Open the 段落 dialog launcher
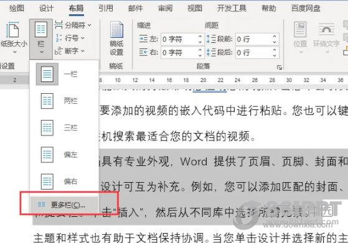The height and width of the screenshot is (243, 348). [x=279, y=67]
